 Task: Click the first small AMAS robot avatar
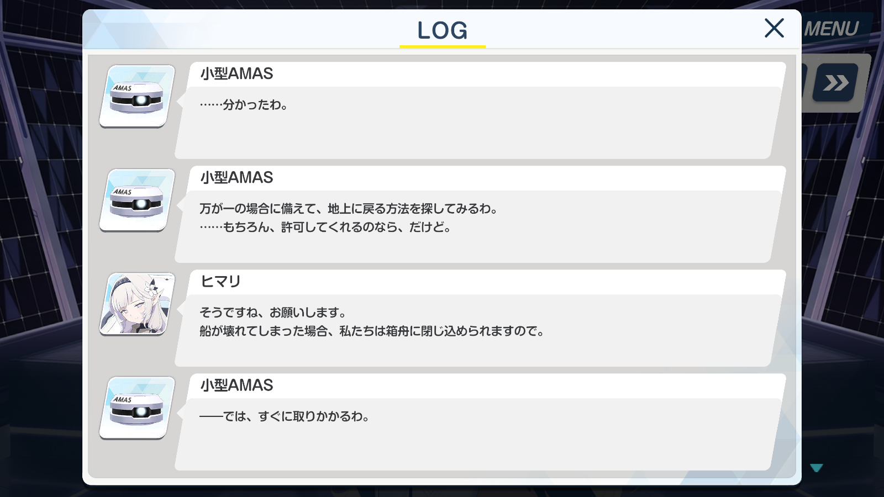pos(138,96)
